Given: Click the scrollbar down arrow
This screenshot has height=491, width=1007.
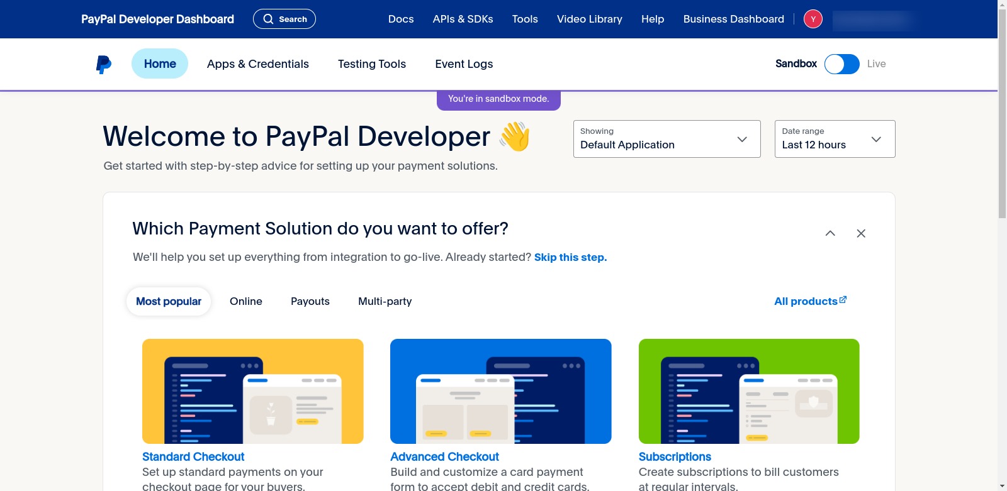Looking at the screenshot, I should pos(1002,487).
